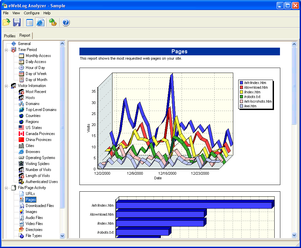Click the report pane vertical scrollbar thumb
The width and height of the screenshot is (301, 248).
[x=294, y=86]
